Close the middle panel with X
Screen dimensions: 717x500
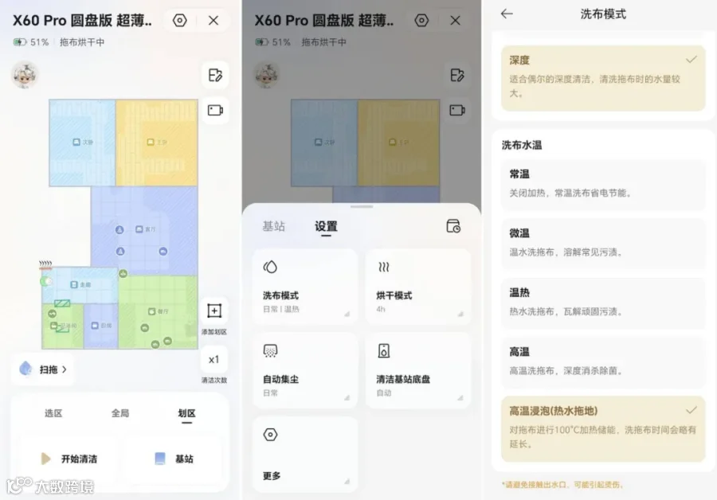click(x=455, y=21)
